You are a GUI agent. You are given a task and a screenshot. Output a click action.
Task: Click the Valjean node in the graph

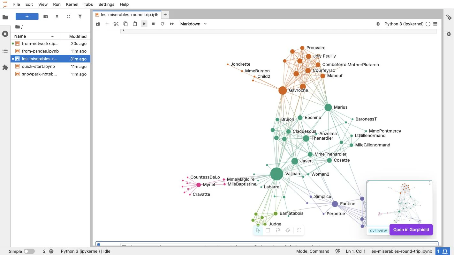(x=276, y=174)
